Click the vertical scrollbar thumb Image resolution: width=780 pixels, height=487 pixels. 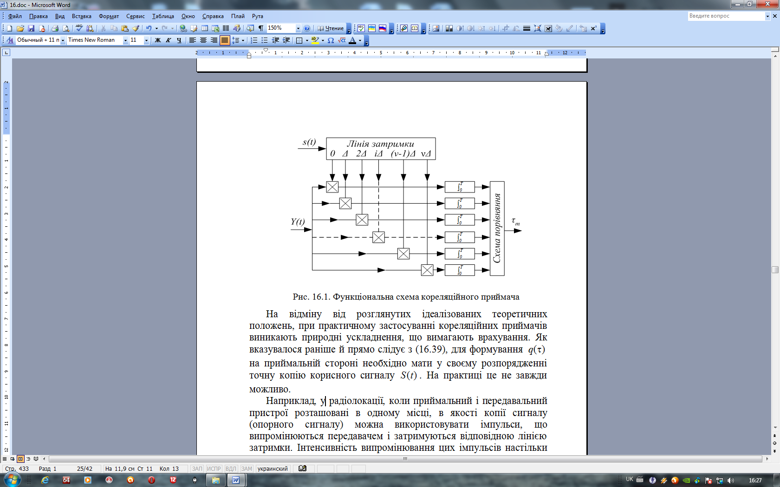click(775, 269)
